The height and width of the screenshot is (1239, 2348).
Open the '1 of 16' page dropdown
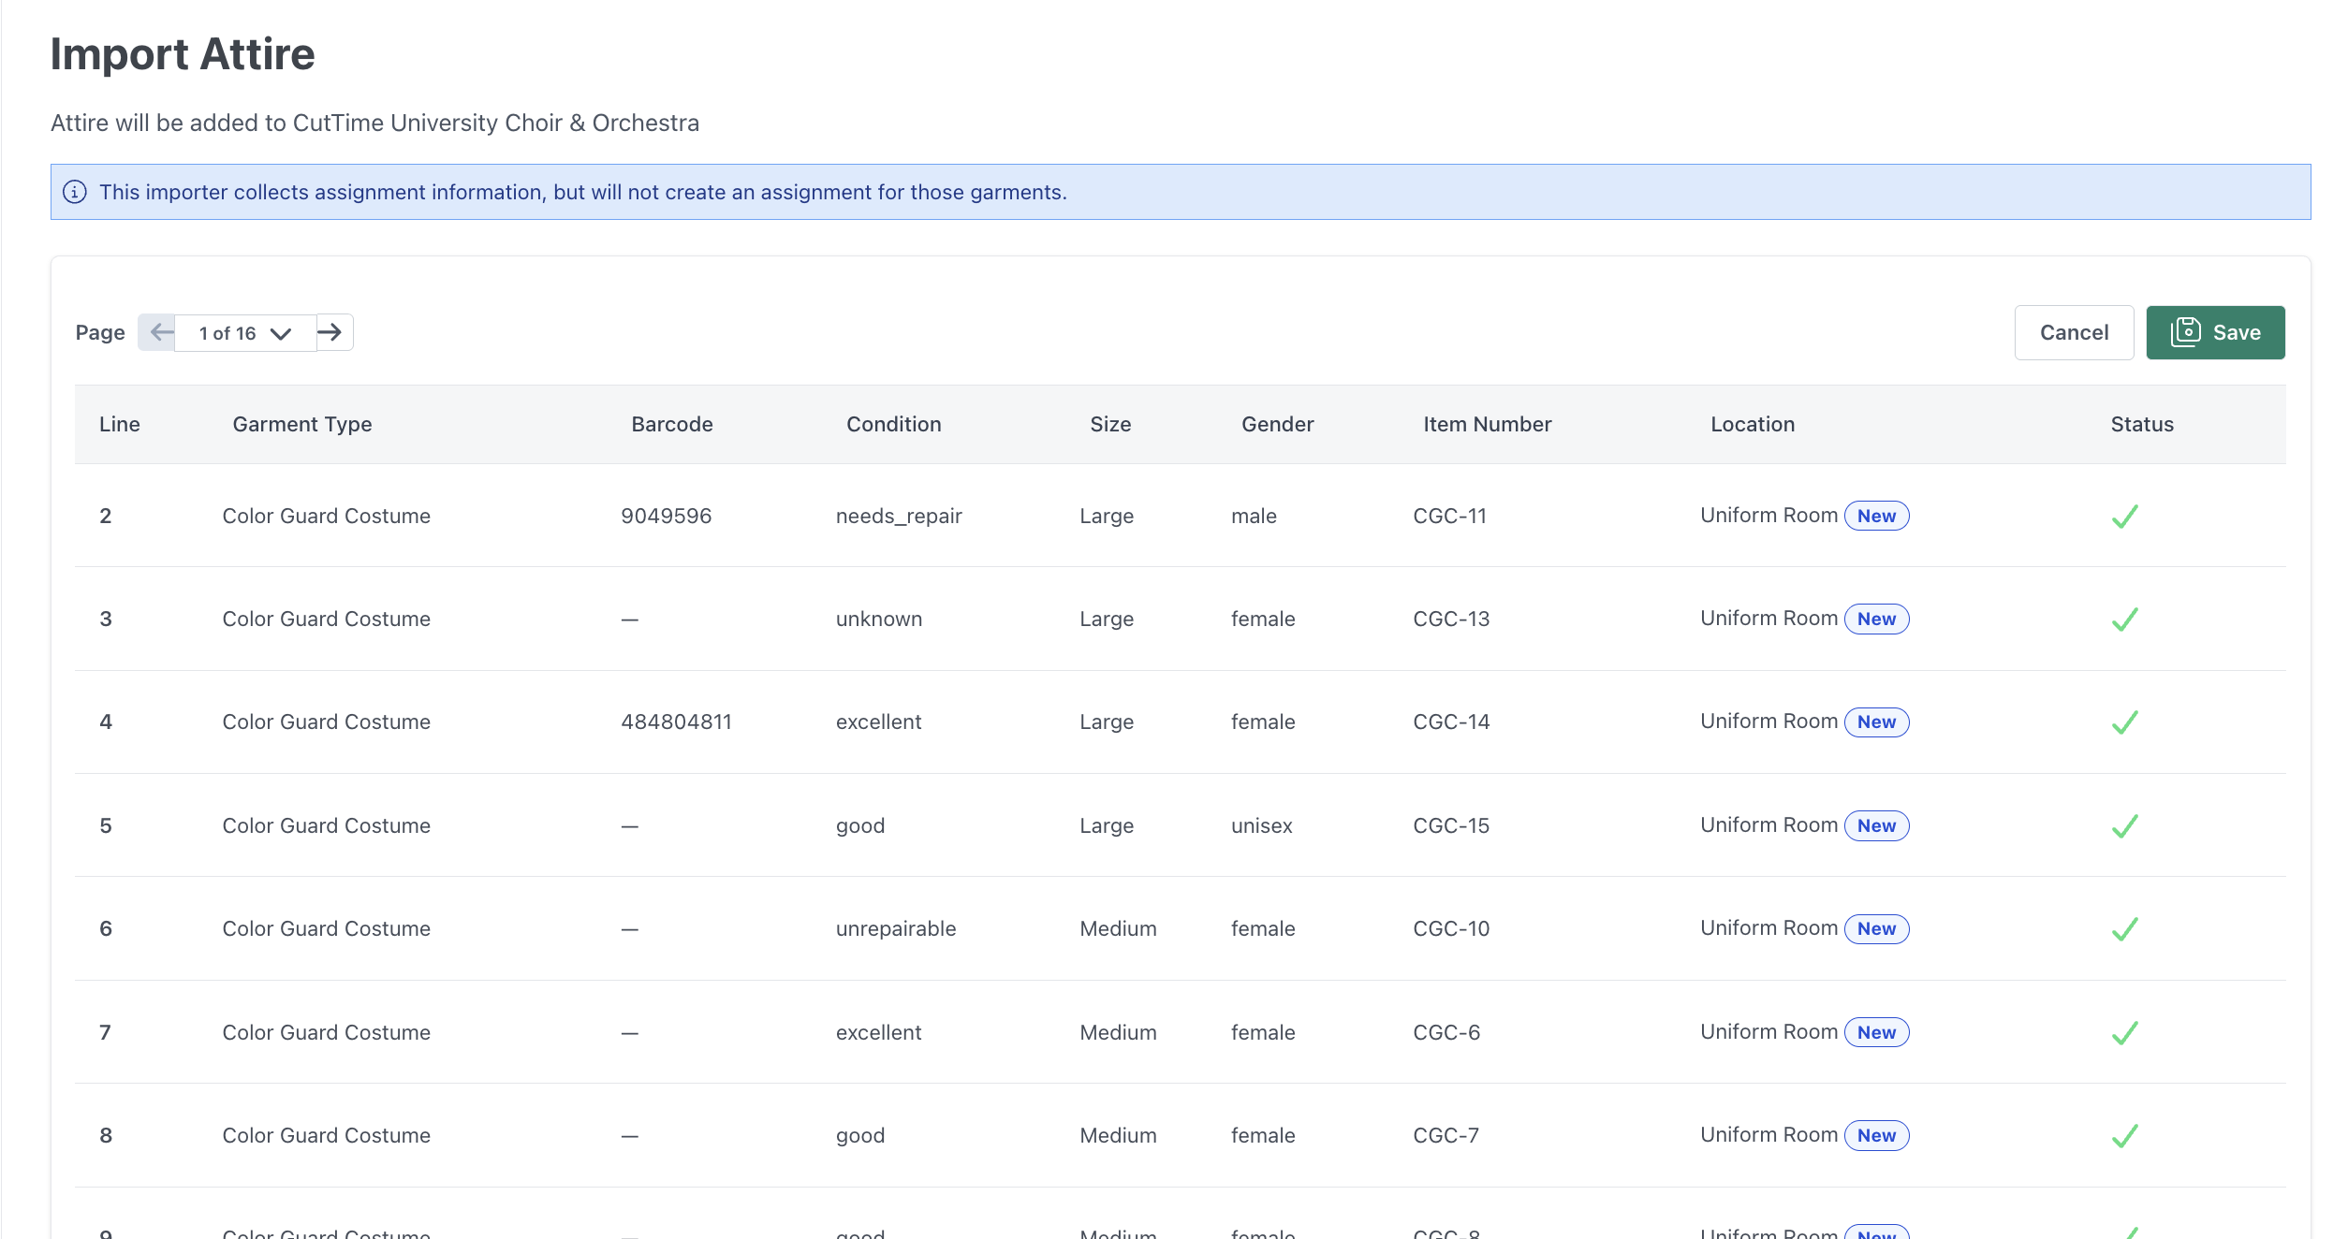point(244,333)
